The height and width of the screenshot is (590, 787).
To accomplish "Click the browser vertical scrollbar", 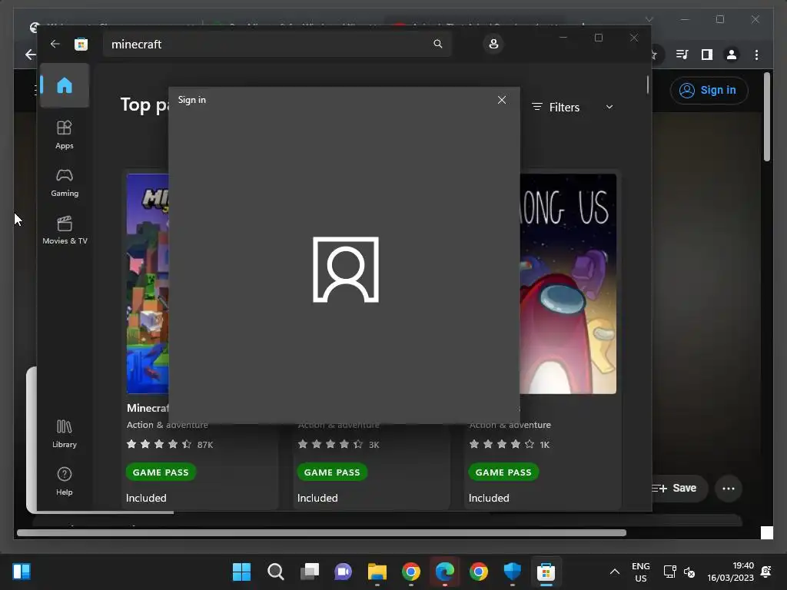I will 766,117.
